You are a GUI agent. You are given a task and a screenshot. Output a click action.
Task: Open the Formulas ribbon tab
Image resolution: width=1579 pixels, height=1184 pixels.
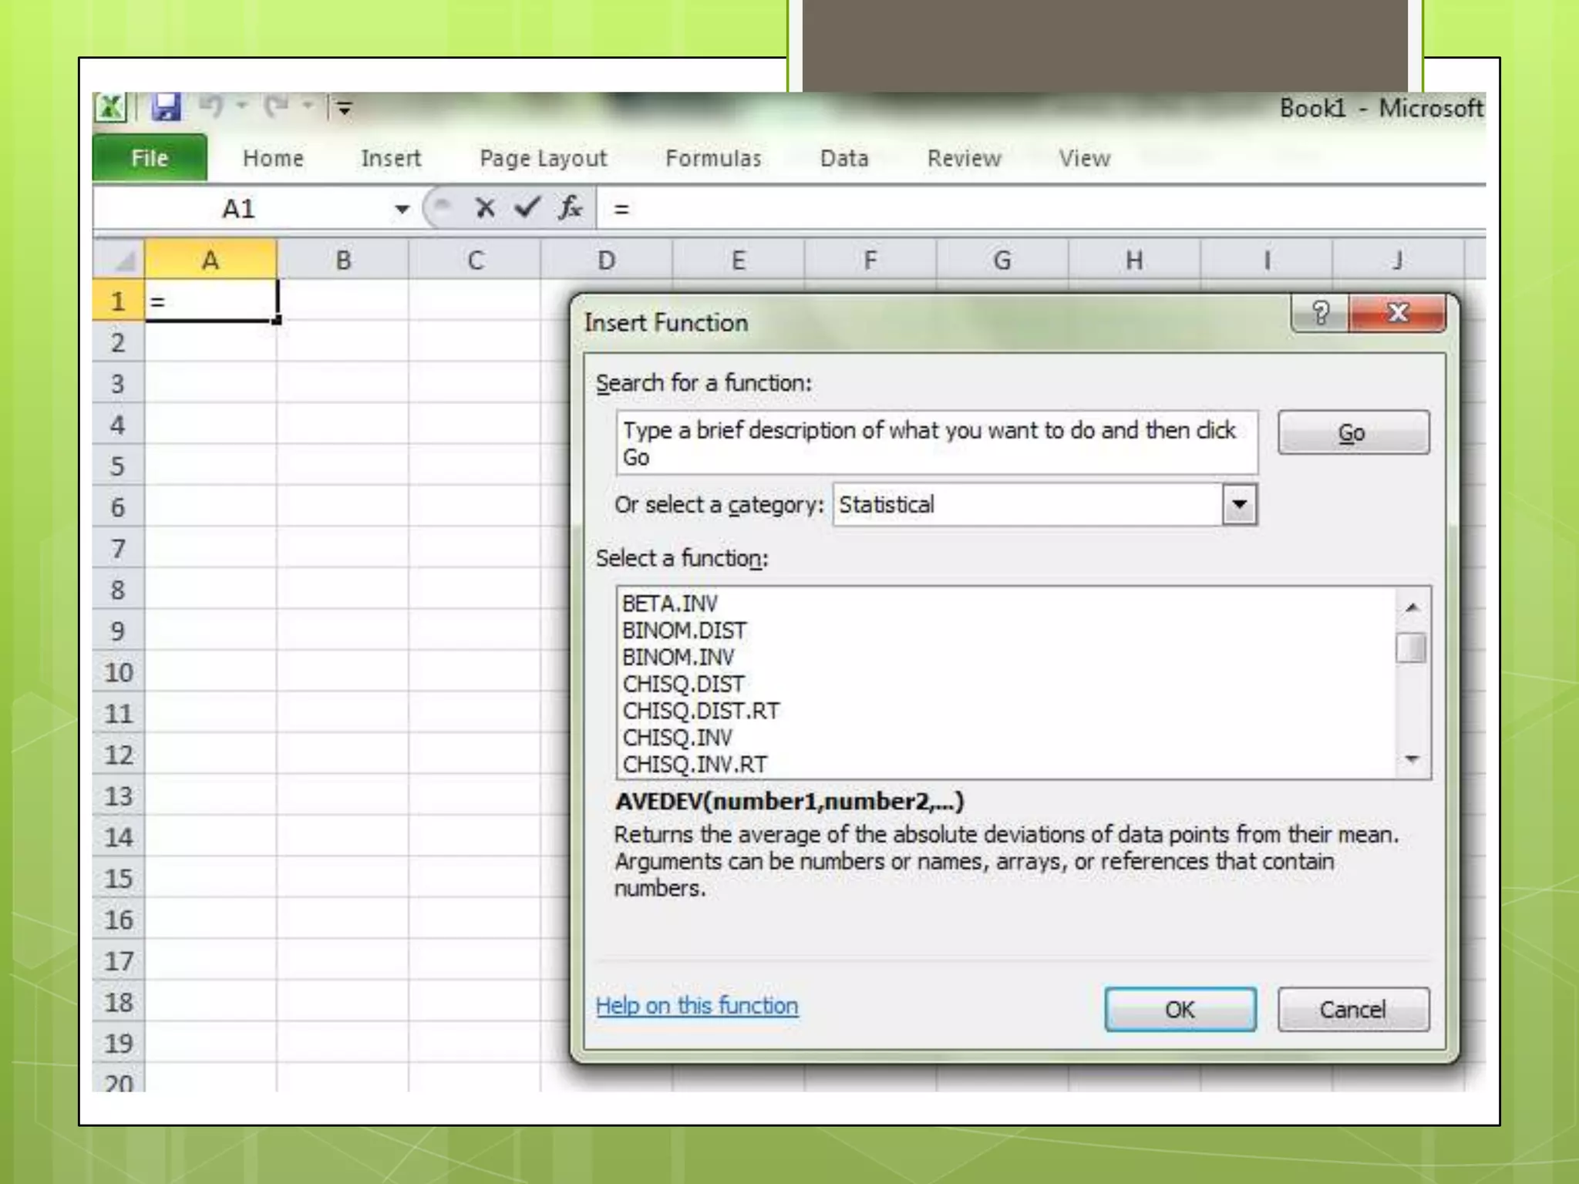(x=713, y=159)
